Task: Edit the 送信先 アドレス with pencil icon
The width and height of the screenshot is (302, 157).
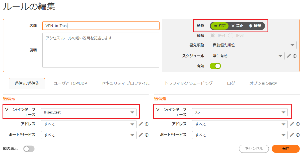Action: click(x=292, y=124)
